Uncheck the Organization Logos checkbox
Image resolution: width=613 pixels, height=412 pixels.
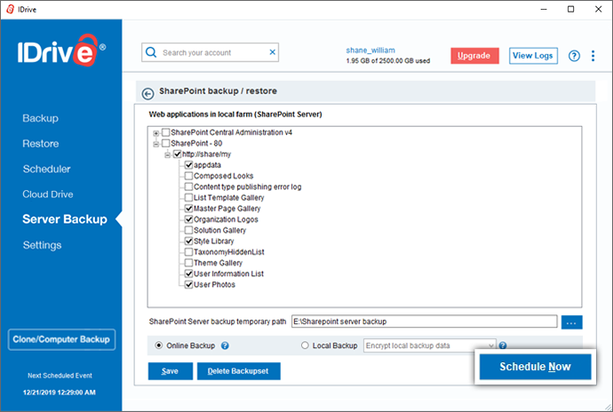(188, 219)
